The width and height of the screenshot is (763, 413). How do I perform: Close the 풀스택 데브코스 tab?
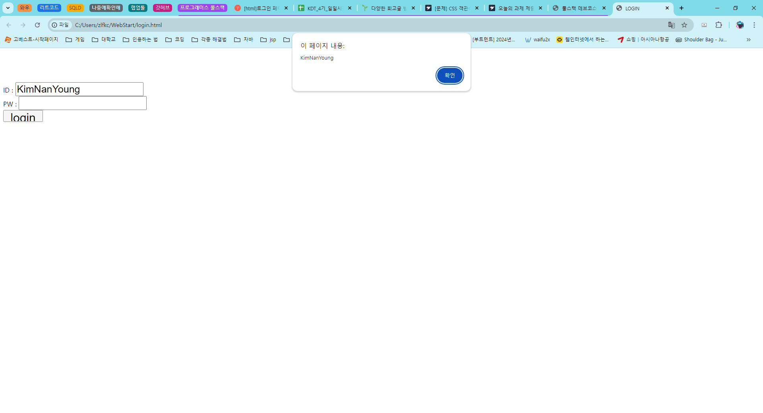pos(604,8)
